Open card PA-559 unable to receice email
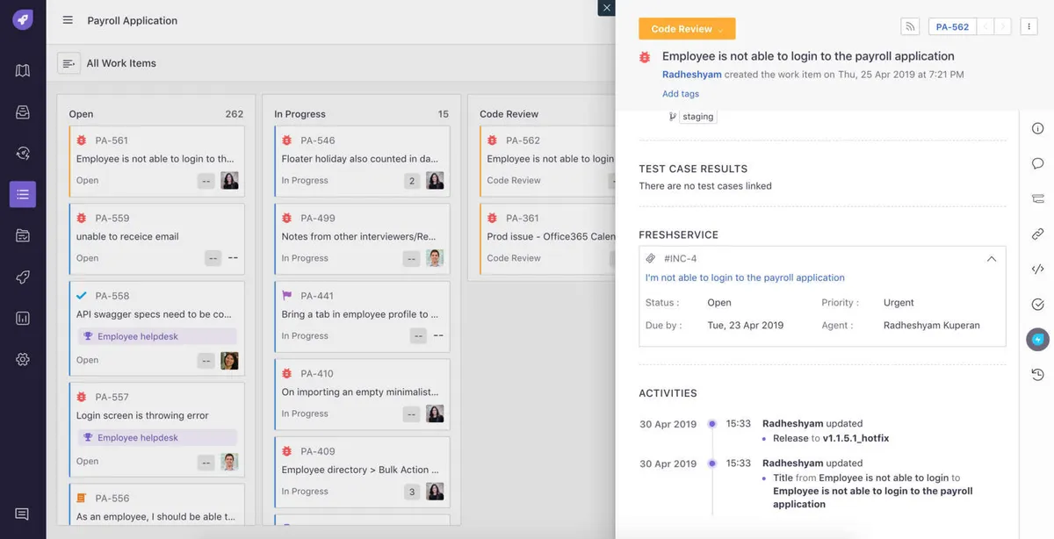1054x539 pixels. pyautogui.click(x=156, y=239)
